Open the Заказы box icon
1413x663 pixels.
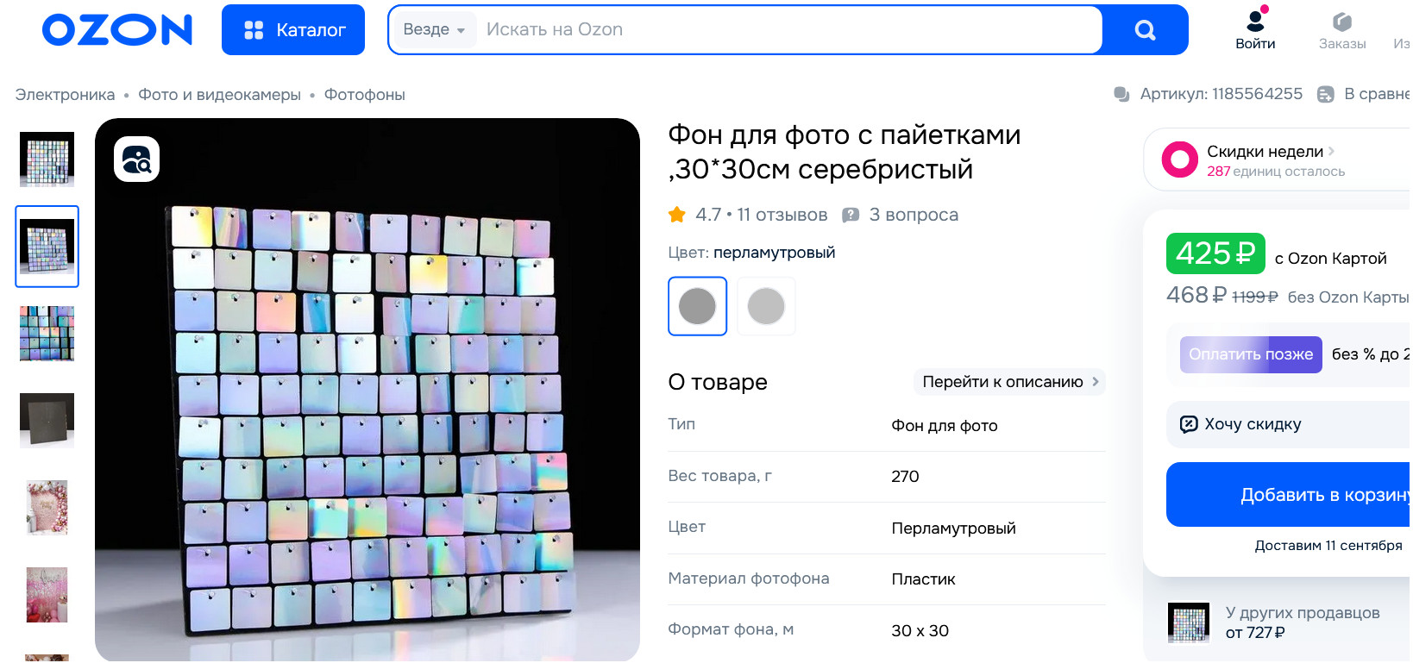point(1341,22)
